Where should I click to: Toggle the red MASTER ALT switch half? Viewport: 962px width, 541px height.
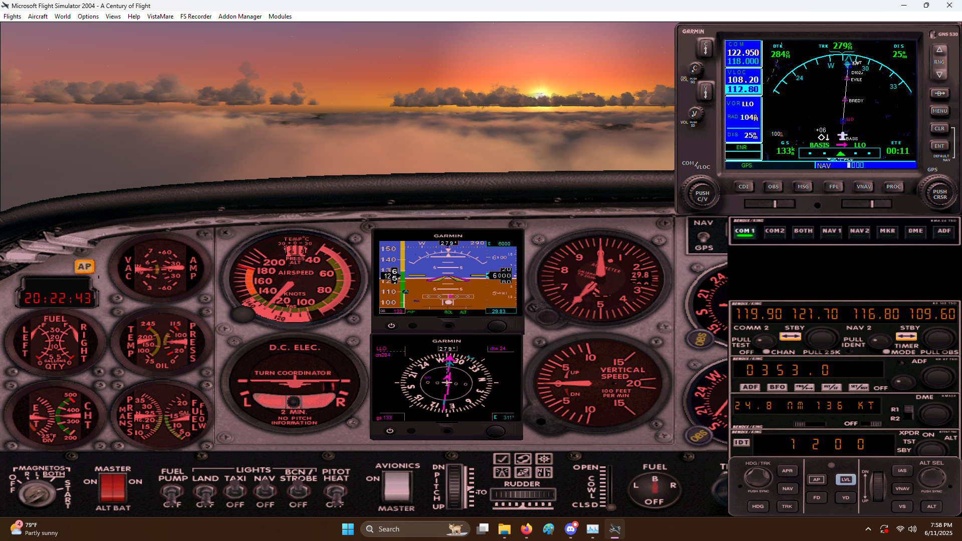point(106,487)
